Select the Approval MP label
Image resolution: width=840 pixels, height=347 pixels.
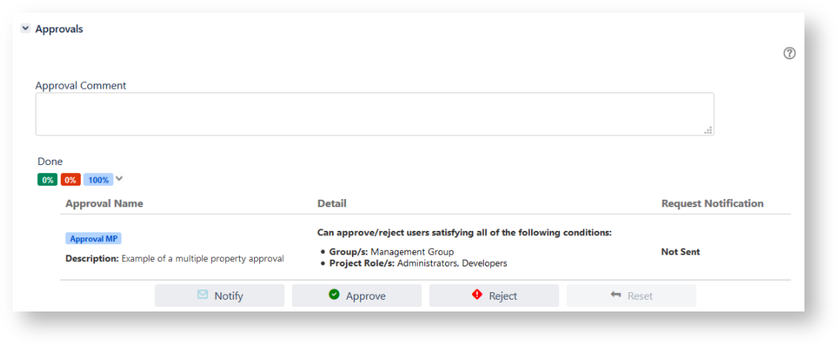coord(93,239)
